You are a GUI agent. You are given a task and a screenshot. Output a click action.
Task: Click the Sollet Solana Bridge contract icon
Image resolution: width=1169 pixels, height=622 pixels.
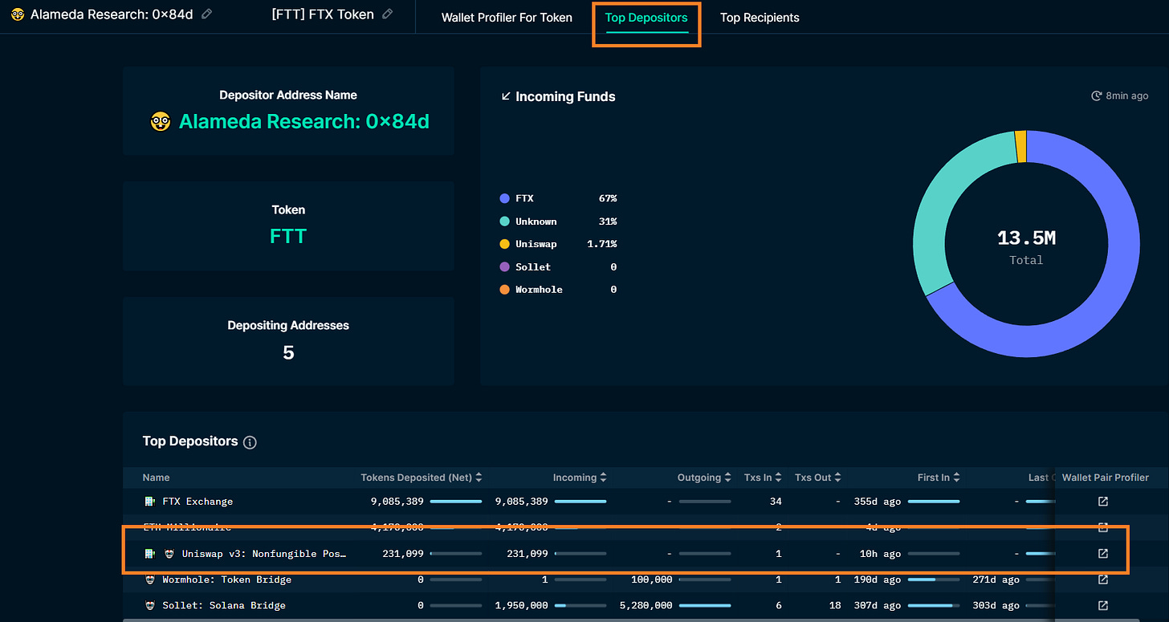click(149, 605)
